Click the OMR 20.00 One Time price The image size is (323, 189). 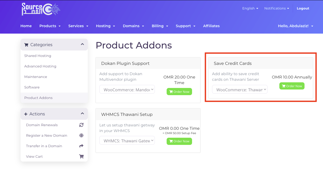[x=179, y=80]
